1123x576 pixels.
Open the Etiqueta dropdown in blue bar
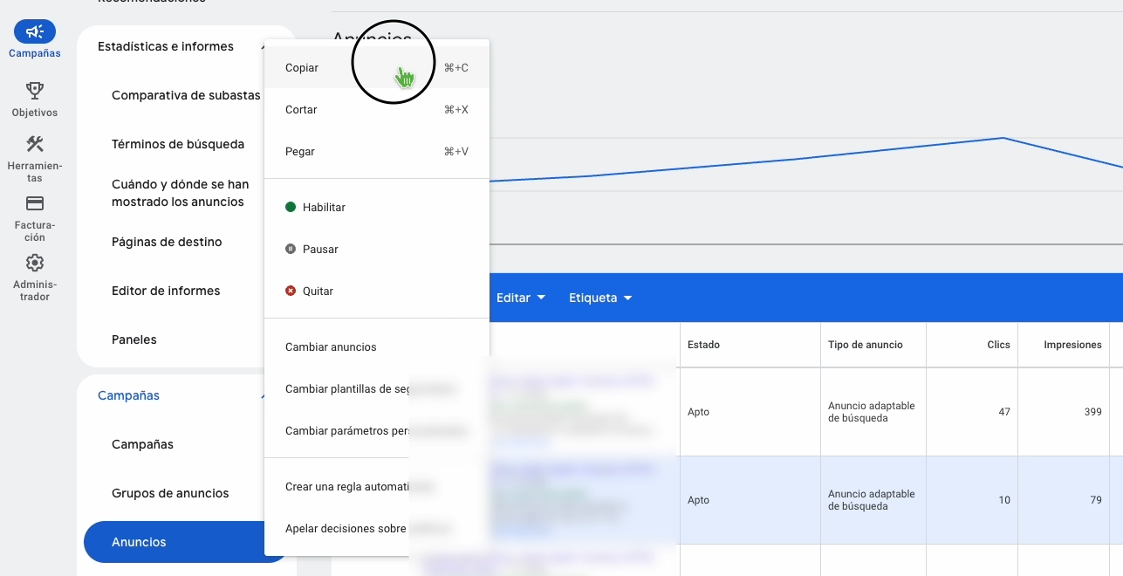click(600, 298)
